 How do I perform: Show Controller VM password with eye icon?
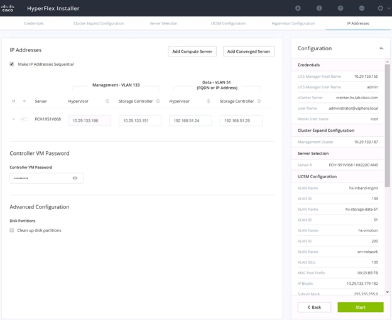point(75,178)
